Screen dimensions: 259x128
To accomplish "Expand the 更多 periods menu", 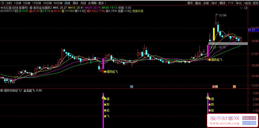I will (102, 3).
